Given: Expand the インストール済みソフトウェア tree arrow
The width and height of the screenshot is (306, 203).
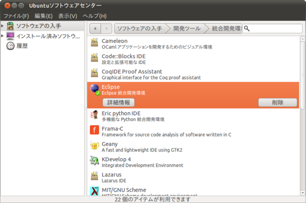Looking at the screenshot, I should click(3, 36).
